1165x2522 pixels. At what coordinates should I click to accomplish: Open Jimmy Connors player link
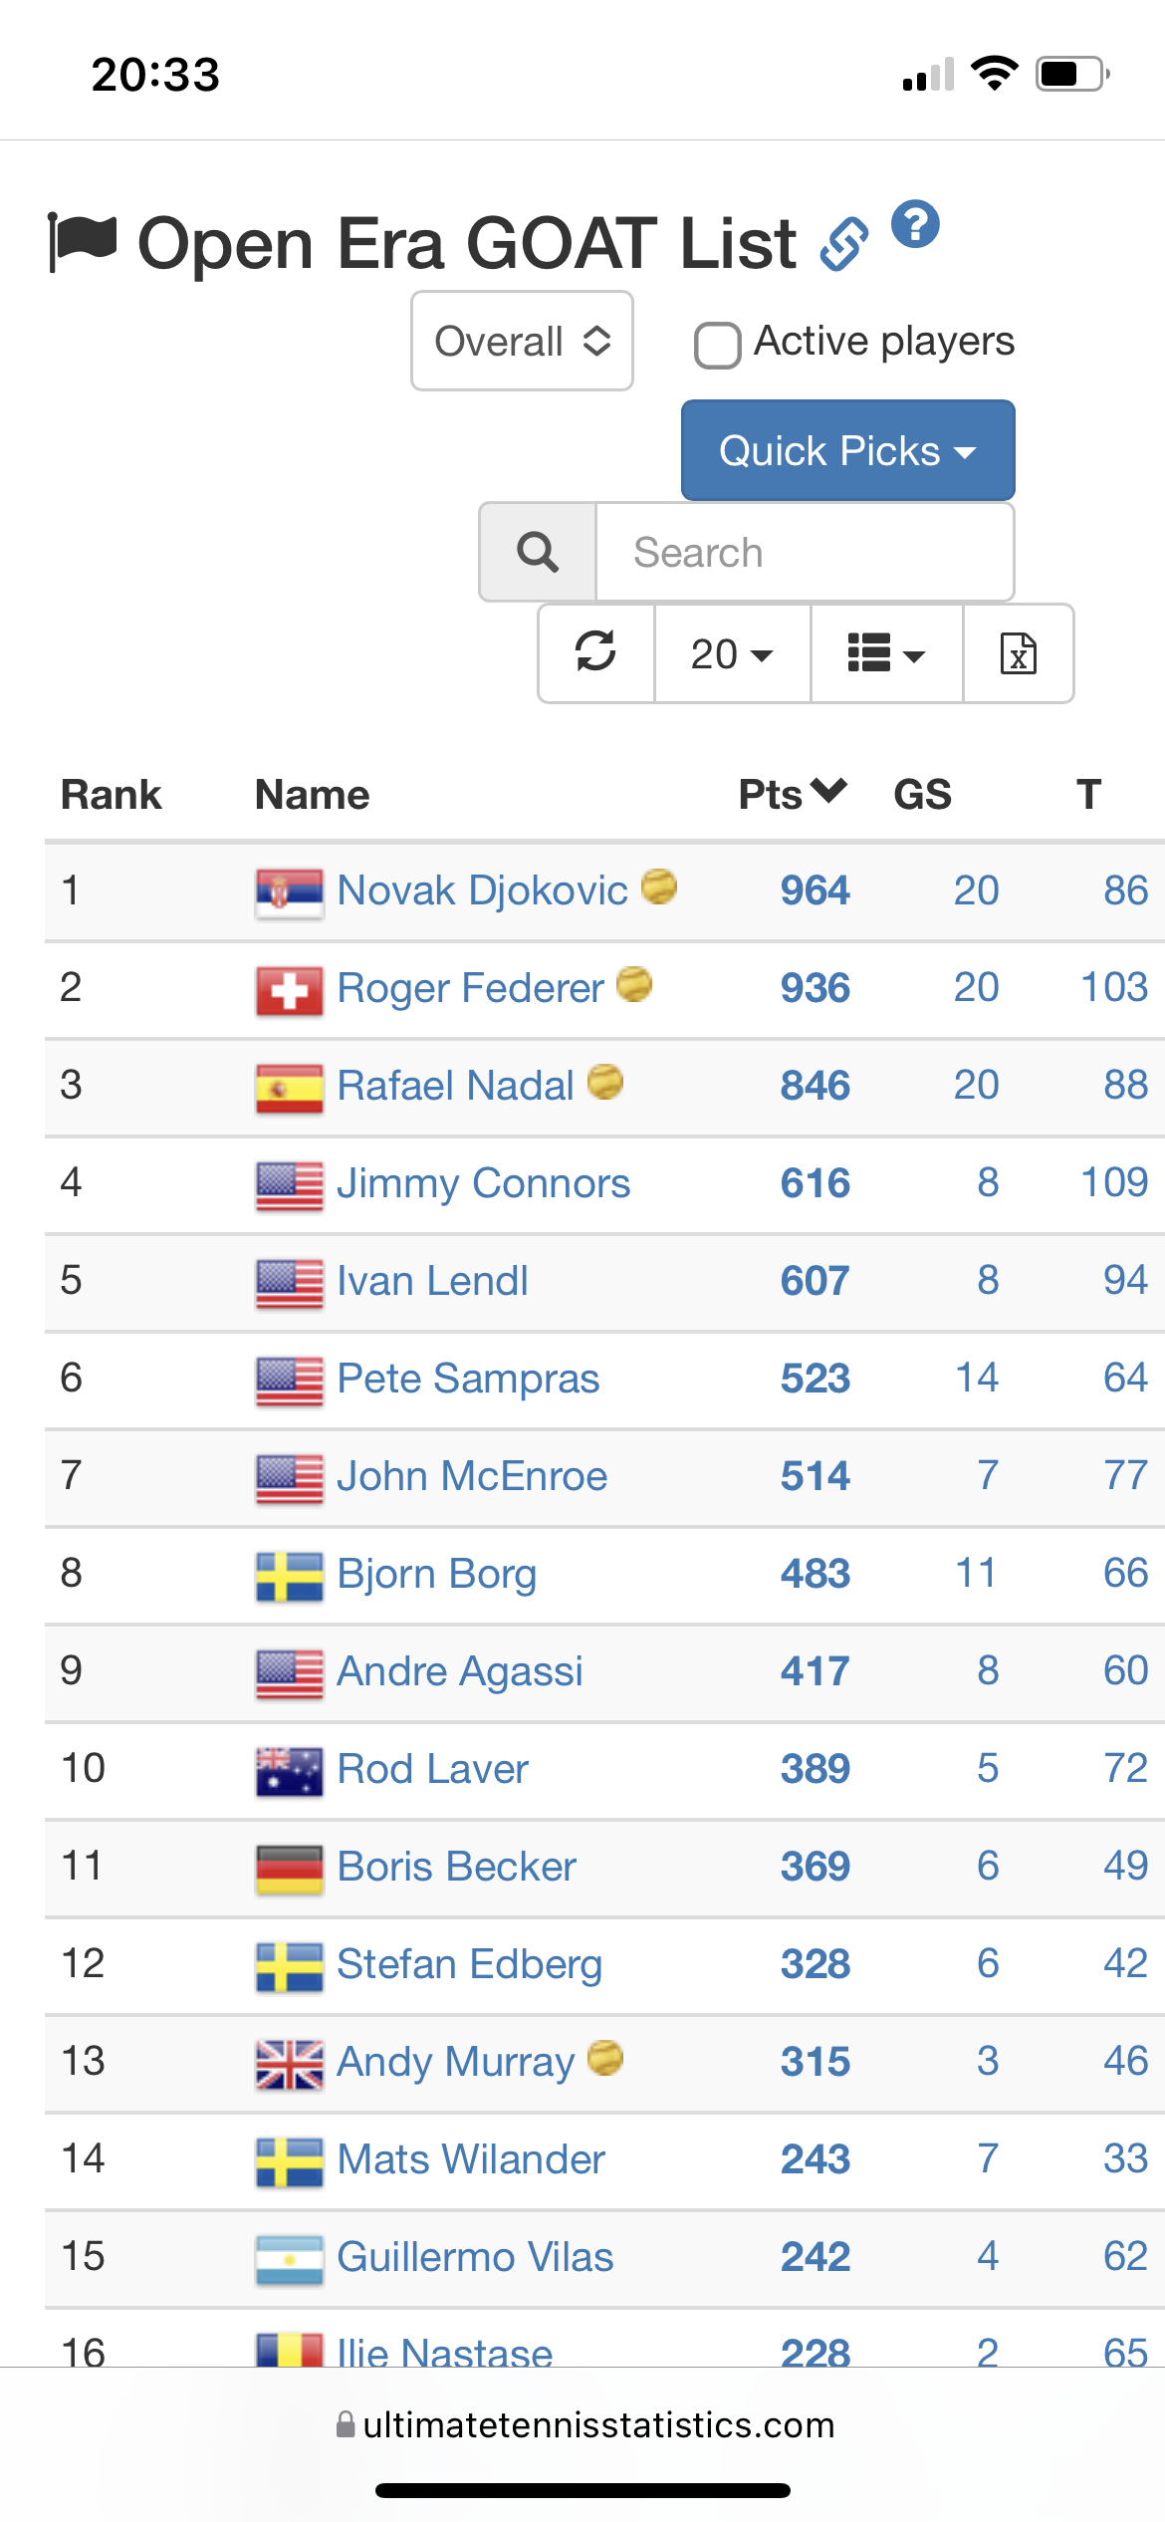pyautogui.click(x=483, y=1182)
